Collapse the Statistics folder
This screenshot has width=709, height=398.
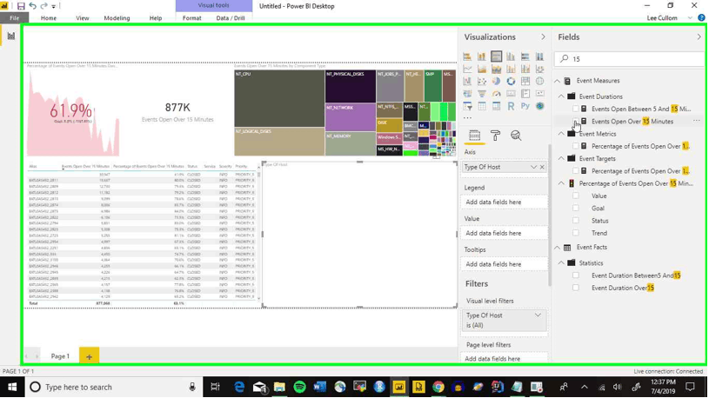561,263
